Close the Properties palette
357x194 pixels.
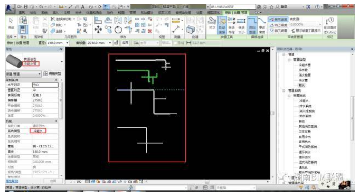coord(61,49)
